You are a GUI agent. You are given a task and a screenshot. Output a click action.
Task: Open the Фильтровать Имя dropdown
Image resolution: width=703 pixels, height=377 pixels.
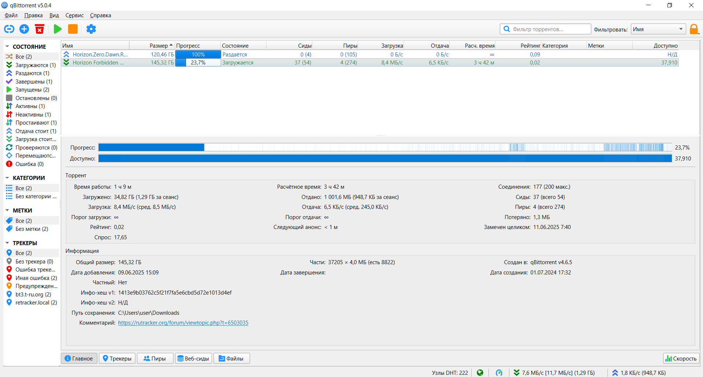click(658, 29)
